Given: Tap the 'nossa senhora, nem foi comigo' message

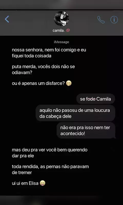Looking at the screenshot, I should tap(49, 53).
